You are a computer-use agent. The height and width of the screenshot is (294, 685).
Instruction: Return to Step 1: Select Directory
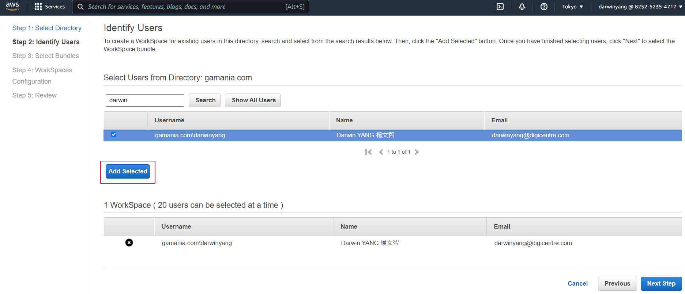coord(47,28)
